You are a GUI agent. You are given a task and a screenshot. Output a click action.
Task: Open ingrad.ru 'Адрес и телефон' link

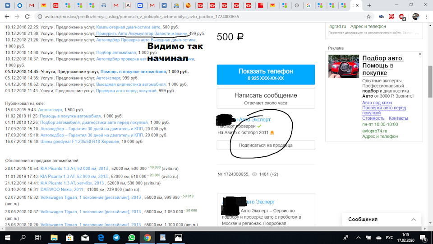coord(368,27)
